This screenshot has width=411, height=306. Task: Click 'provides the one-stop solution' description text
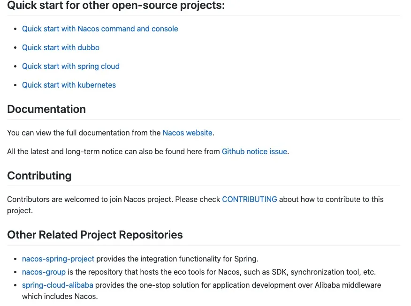238,285
